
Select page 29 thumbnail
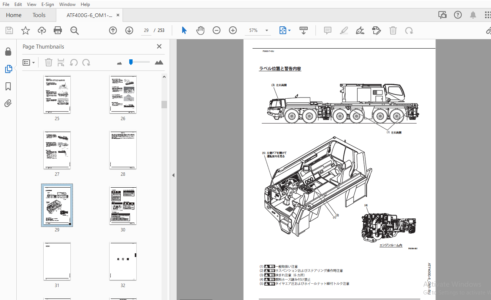(x=57, y=205)
